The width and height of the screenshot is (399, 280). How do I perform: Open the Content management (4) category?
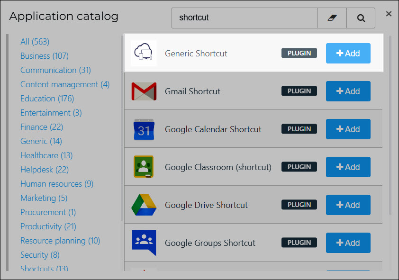(x=65, y=84)
